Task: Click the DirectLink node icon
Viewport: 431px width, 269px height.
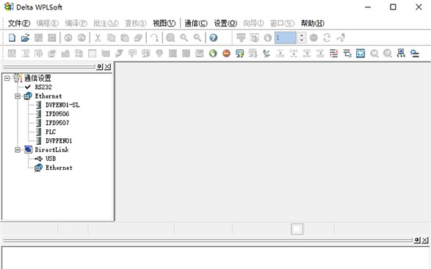Action: point(28,150)
